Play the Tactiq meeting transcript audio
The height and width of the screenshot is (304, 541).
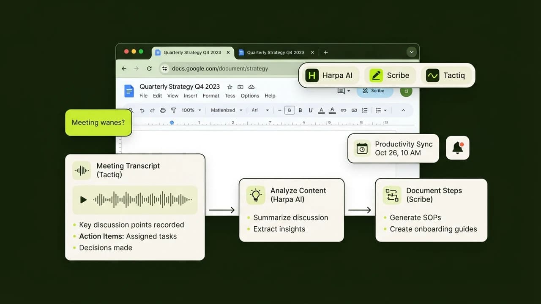click(83, 200)
